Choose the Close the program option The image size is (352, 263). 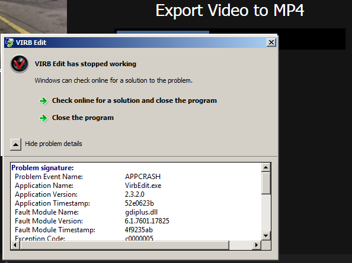pos(83,118)
